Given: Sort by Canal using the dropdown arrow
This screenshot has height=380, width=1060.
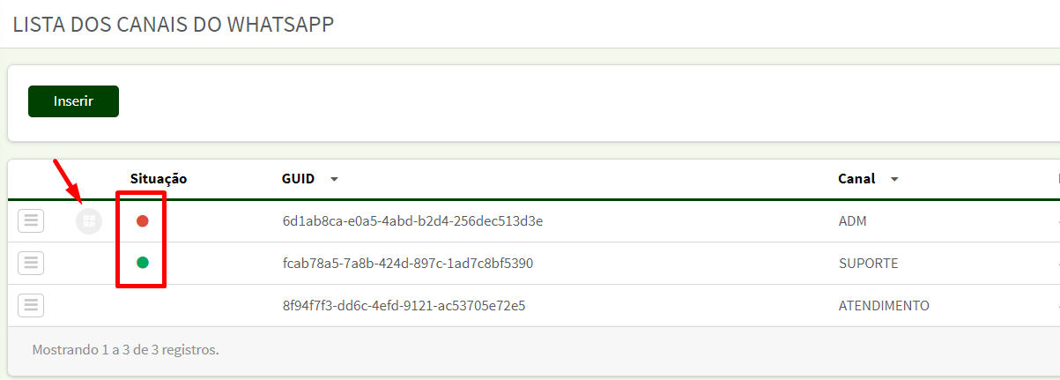Looking at the screenshot, I should pos(894,179).
